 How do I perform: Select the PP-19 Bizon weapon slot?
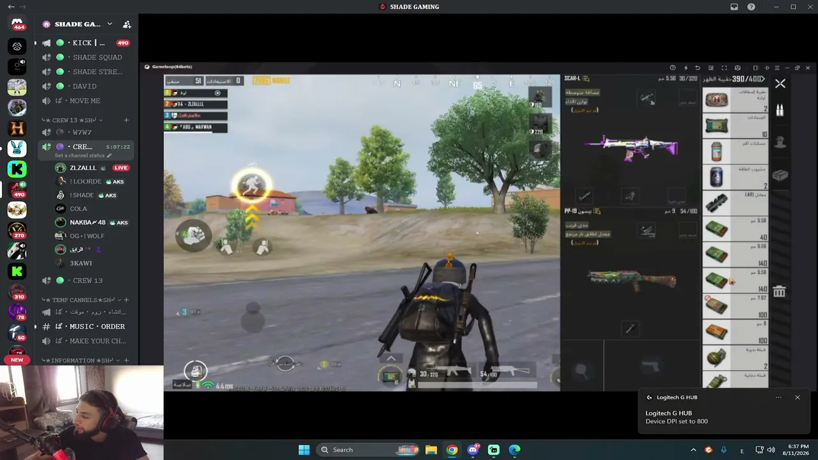tap(631, 280)
